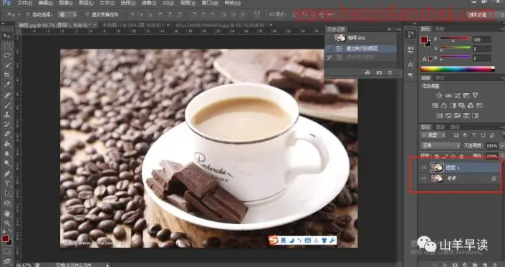Image resolution: width=505 pixels, height=267 pixels.
Task: Open the 不透明度 opacity slider arrow
Action: (x=501, y=146)
